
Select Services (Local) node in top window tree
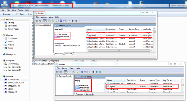click(43, 25)
